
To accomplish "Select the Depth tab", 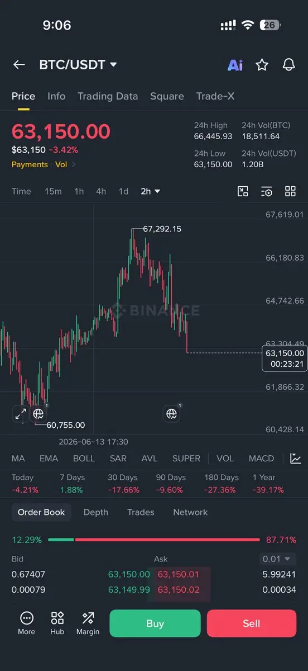I will click(95, 512).
